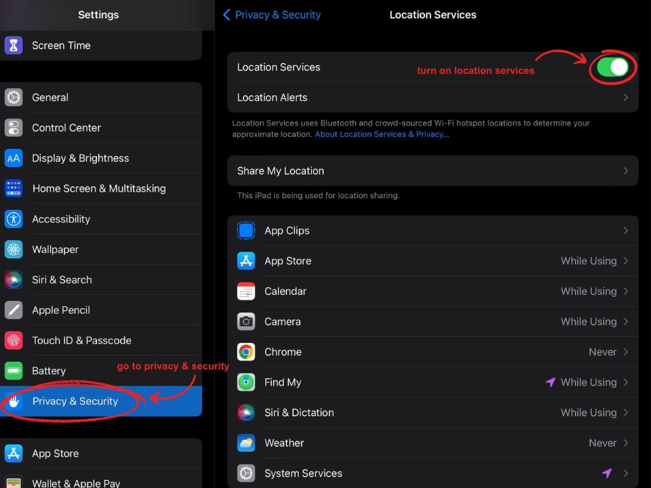Tap the Touch ID fingerprint icon
This screenshot has height=488, width=651.
click(14, 340)
